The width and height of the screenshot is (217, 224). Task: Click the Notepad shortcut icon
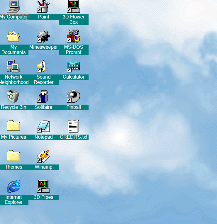click(x=43, y=126)
